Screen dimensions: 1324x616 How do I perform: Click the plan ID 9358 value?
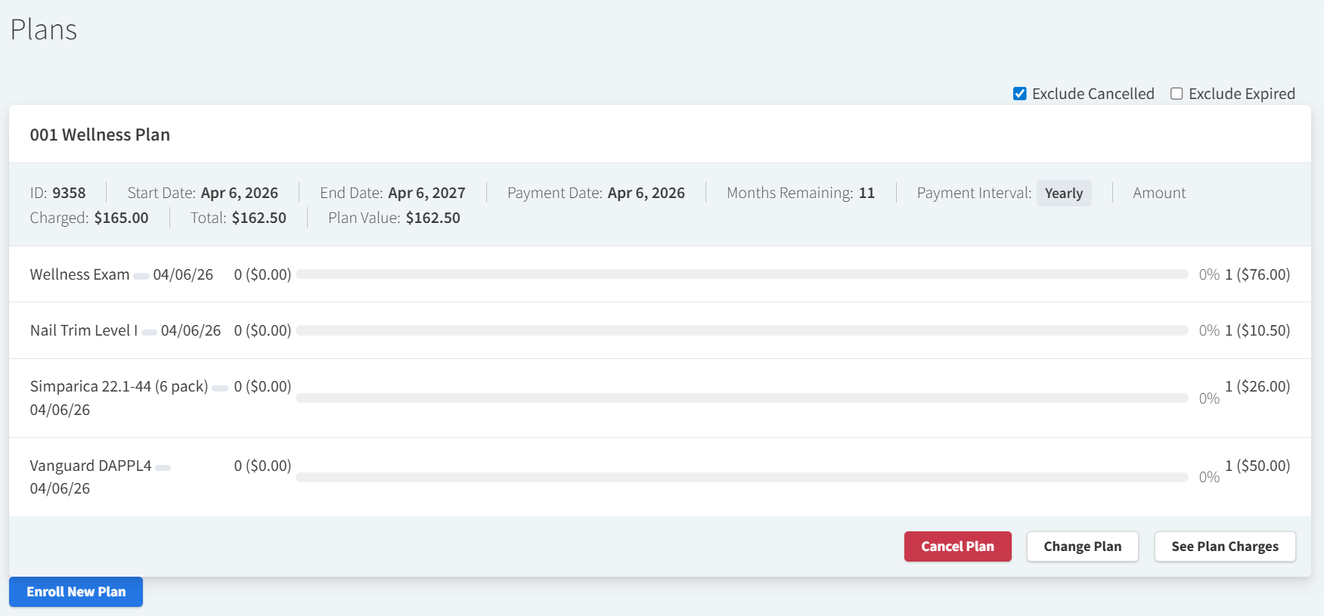(x=69, y=193)
